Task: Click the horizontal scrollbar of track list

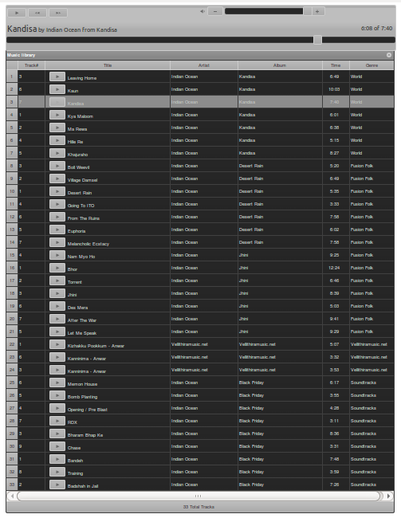Action: click(199, 496)
